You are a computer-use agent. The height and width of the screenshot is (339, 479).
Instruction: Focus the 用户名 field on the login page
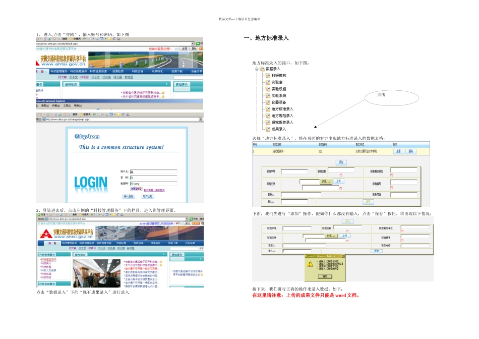click(154, 172)
